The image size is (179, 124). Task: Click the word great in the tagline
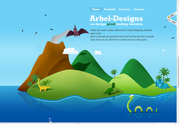111,24
